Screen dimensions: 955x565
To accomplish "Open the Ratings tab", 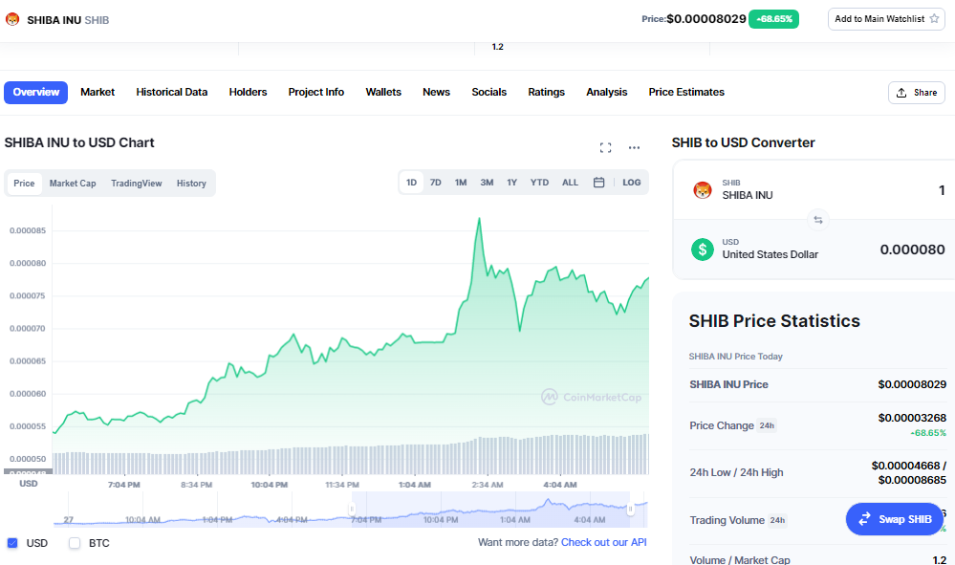I will pyautogui.click(x=546, y=92).
